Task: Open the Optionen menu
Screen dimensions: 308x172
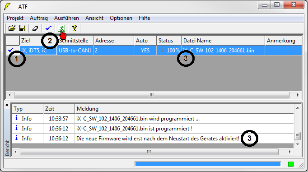Action: (x=121, y=18)
